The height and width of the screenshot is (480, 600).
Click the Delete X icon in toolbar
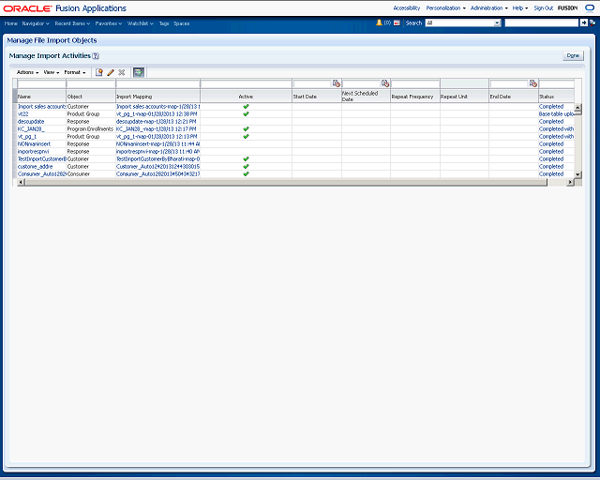pyautogui.click(x=122, y=72)
